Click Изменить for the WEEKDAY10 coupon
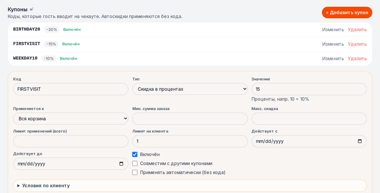Image resolution: width=380 pixels, height=193 pixels. [333, 58]
